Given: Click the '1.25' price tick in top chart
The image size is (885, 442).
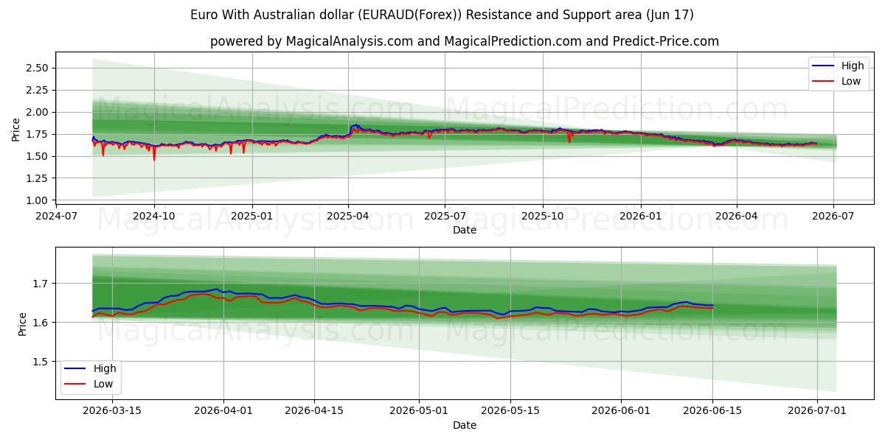Looking at the screenshot, I should click(x=38, y=178).
